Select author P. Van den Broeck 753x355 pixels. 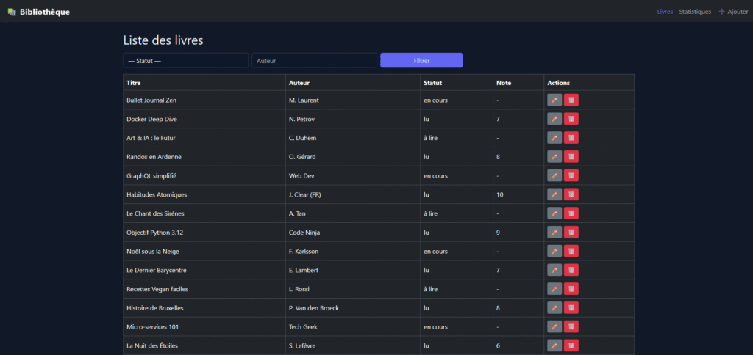(x=314, y=308)
